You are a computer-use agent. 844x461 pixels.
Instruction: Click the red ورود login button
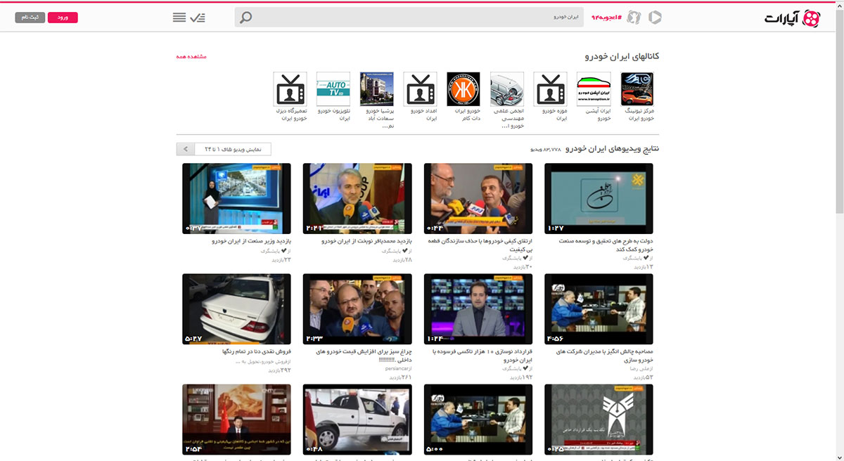63,17
